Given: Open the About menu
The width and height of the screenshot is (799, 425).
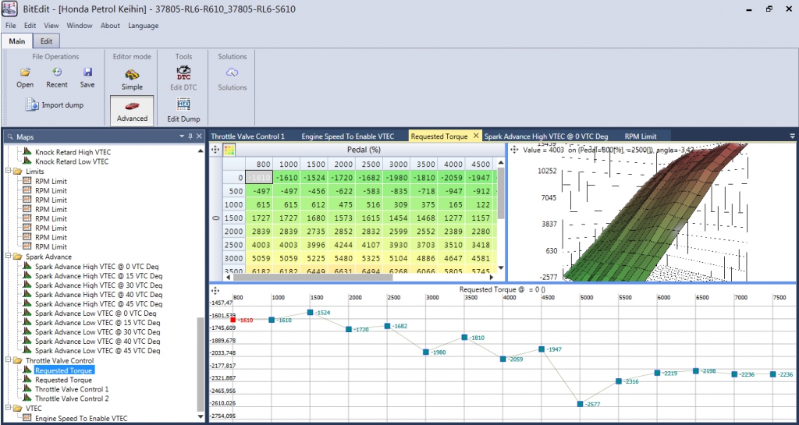Looking at the screenshot, I should coord(110,26).
